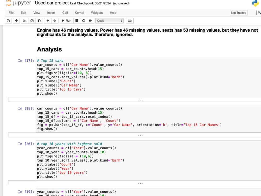The image size is (261, 196).
Task: Click the In [18] prompt
Action: click(26, 108)
